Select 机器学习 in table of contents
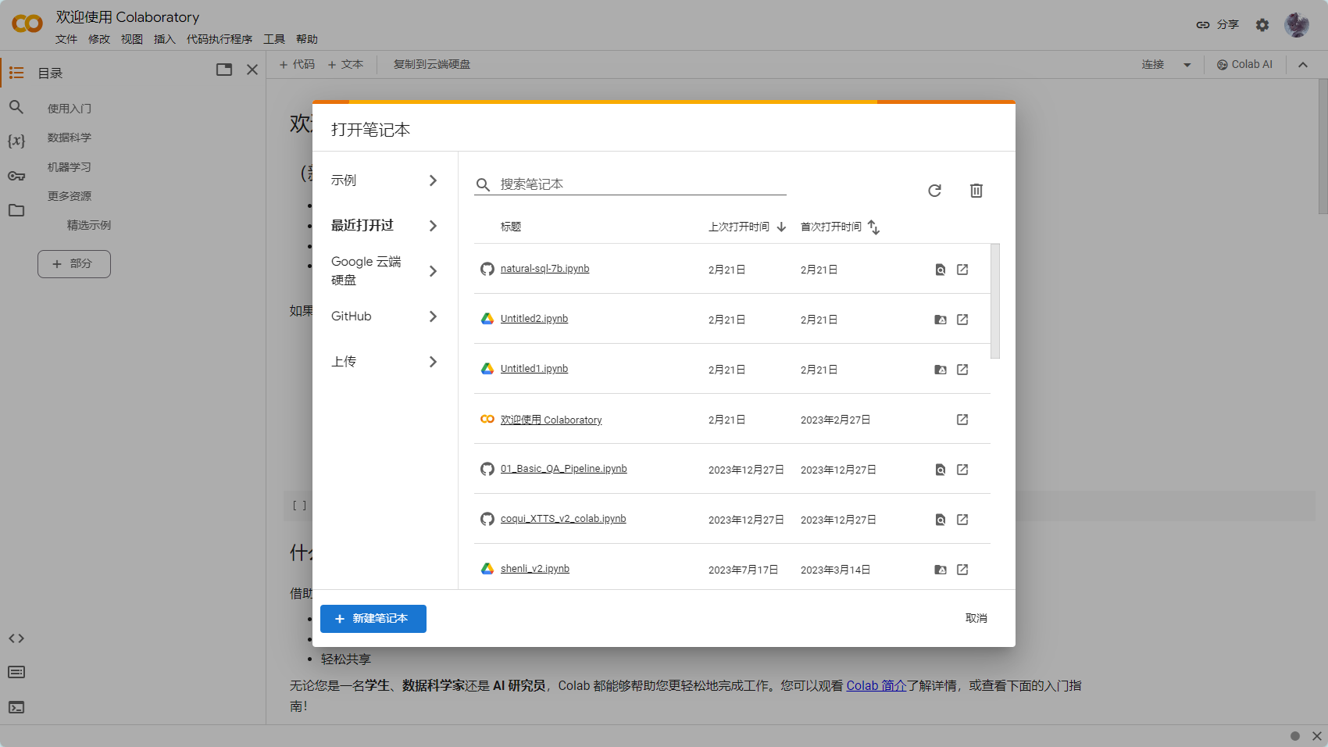 click(70, 167)
